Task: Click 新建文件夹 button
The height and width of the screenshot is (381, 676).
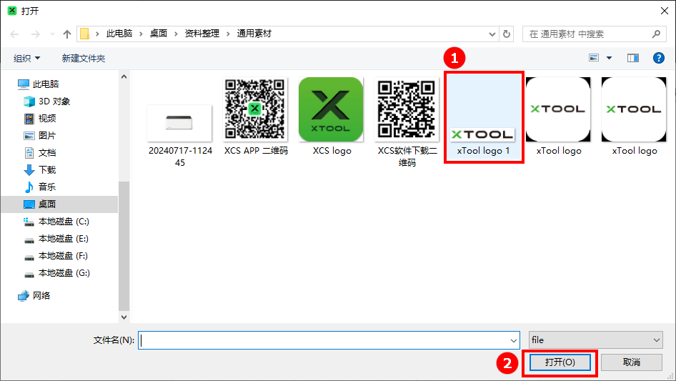Action: 83,58
